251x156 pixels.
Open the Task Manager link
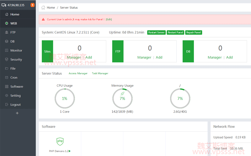[100, 73]
